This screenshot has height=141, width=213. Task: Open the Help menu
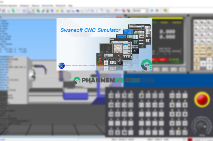coord(70,5)
